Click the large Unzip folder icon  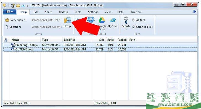point(67,20)
